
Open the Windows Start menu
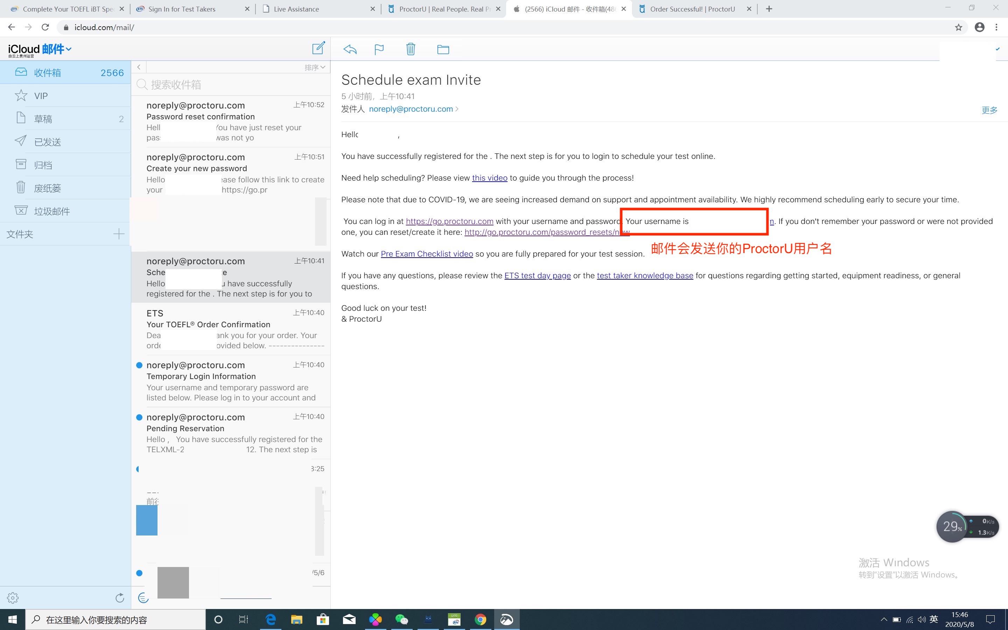(x=13, y=619)
